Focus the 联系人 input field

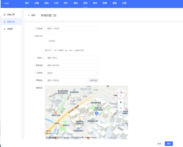pos(72,58)
